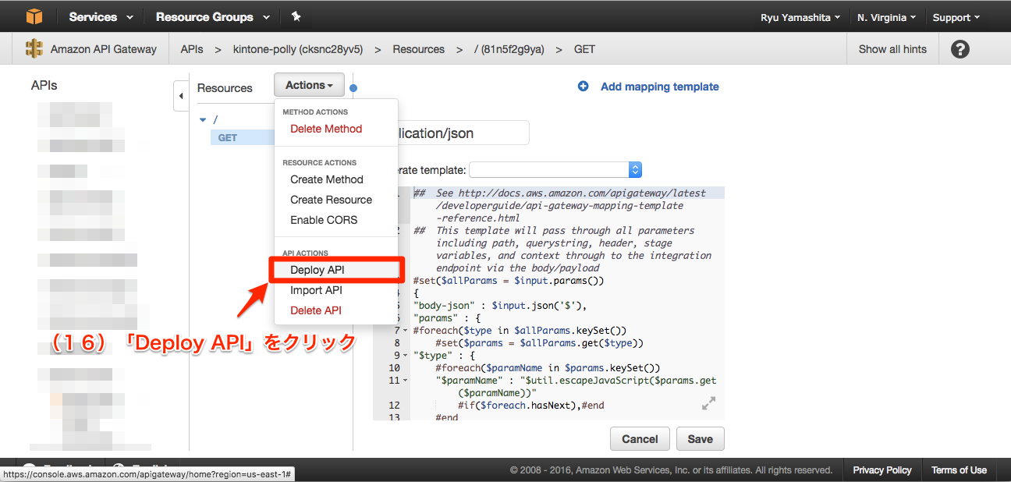Image resolution: width=1011 pixels, height=482 pixels.
Task: Collapse the Resources panel with the left arrow
Action: pyautogui.click(x=181, y=96)
